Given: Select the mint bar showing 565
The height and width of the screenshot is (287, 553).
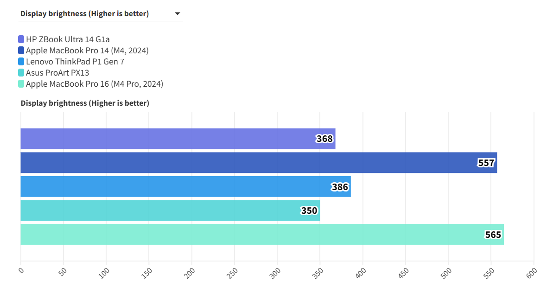Looking at the screenshot, I should tap(250, 235).
